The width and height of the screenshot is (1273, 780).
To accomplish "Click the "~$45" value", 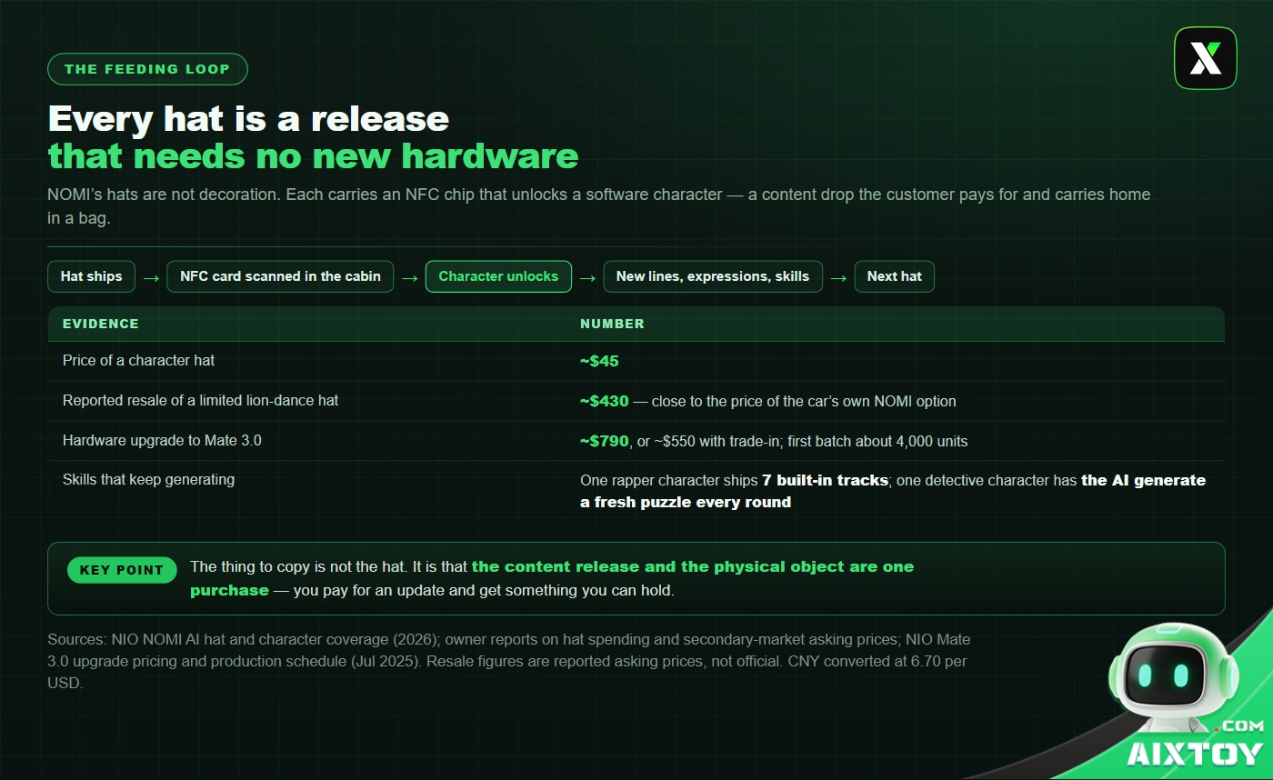I will coord(599,361).
